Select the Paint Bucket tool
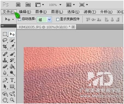124x104 pixels. [12, 66]
